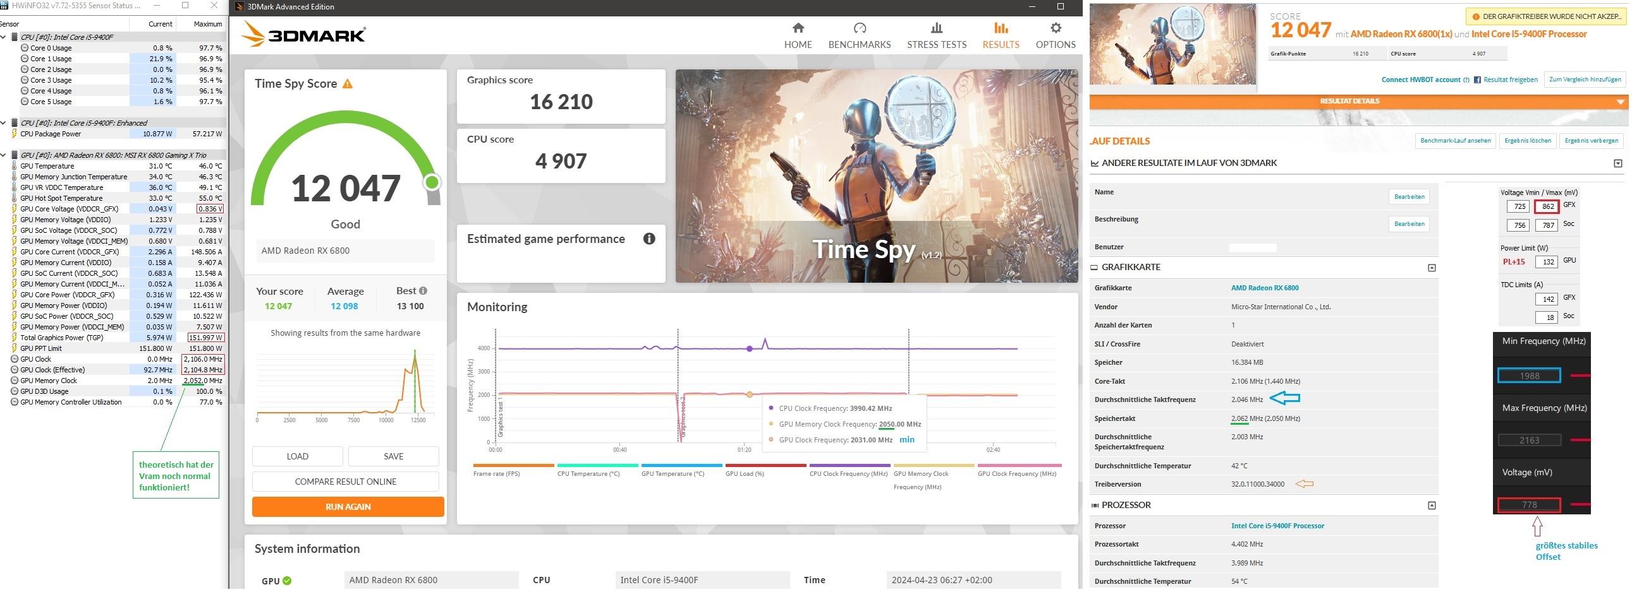
Task: Click the Frame rate (FPS) legend item
Action: [513, 470]
